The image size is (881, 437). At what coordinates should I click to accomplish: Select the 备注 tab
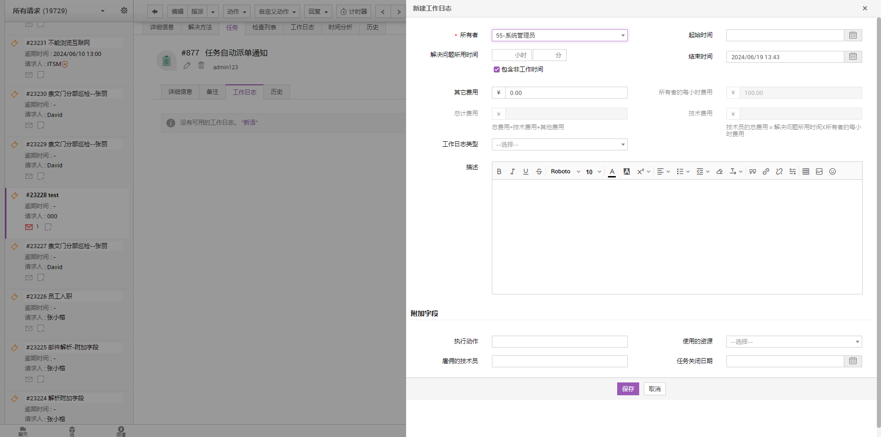(212, 92)
